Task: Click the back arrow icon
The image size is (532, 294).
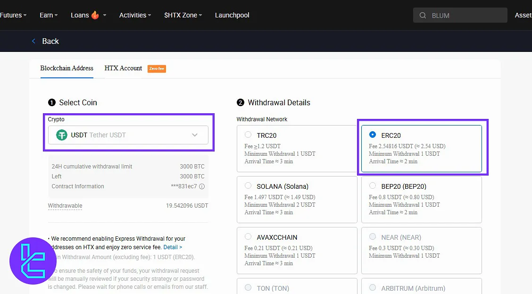Action: click(33, 41)
